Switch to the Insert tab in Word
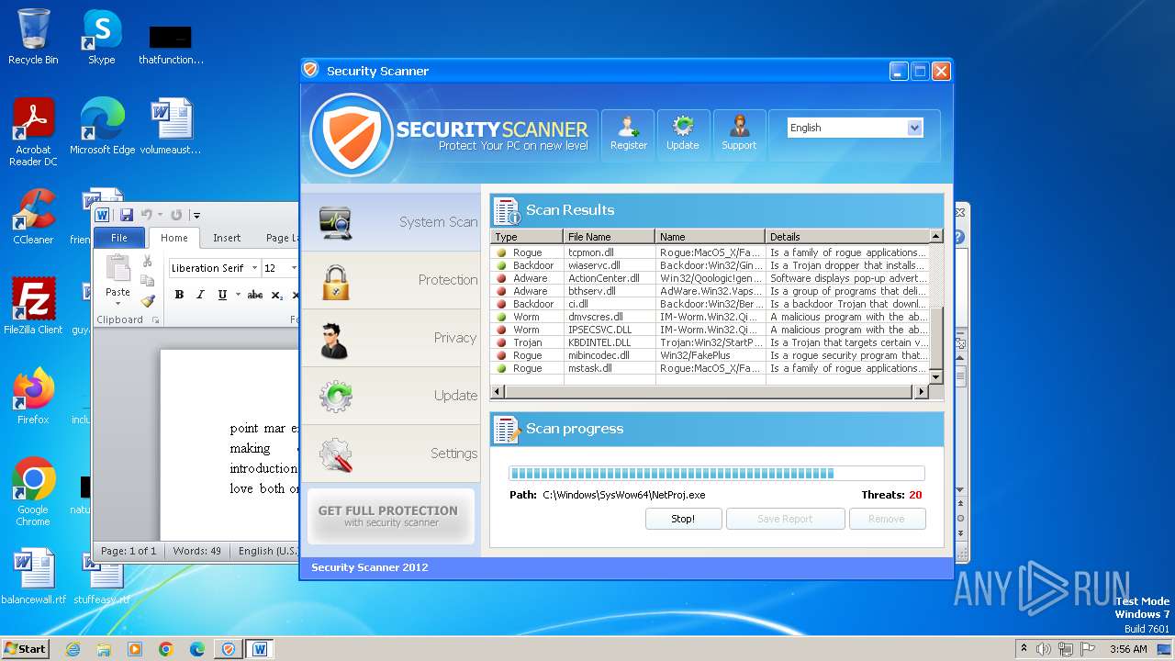 click(227, 238)
